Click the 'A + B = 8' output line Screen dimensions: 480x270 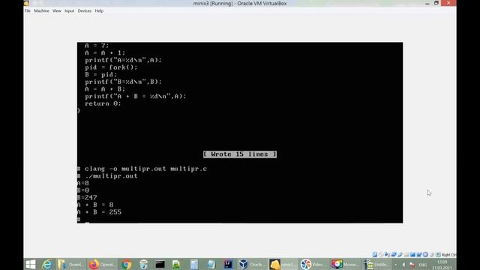[95, 205]
